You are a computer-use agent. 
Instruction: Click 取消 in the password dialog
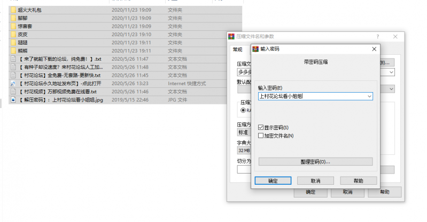click(315, 180)
